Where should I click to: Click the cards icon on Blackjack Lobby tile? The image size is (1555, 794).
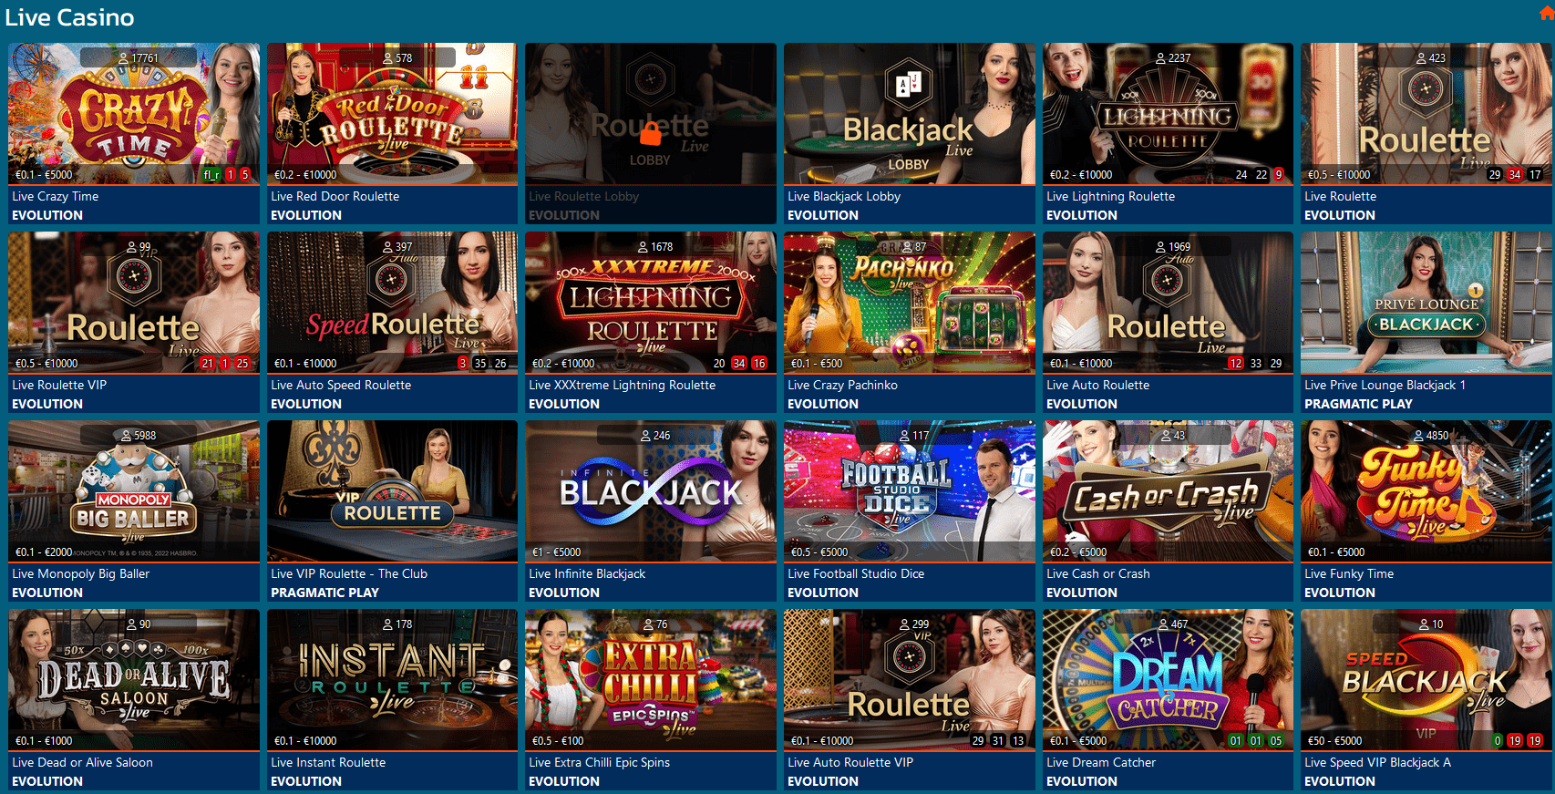pyautogui.click(x=909, y=86)
